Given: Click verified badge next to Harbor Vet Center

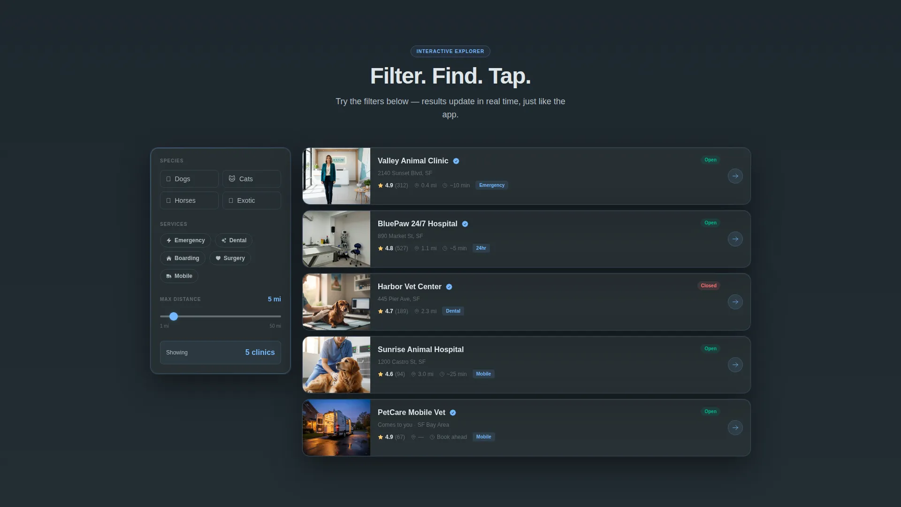Looking at the screenshot, I should click(x=449, y=287).
